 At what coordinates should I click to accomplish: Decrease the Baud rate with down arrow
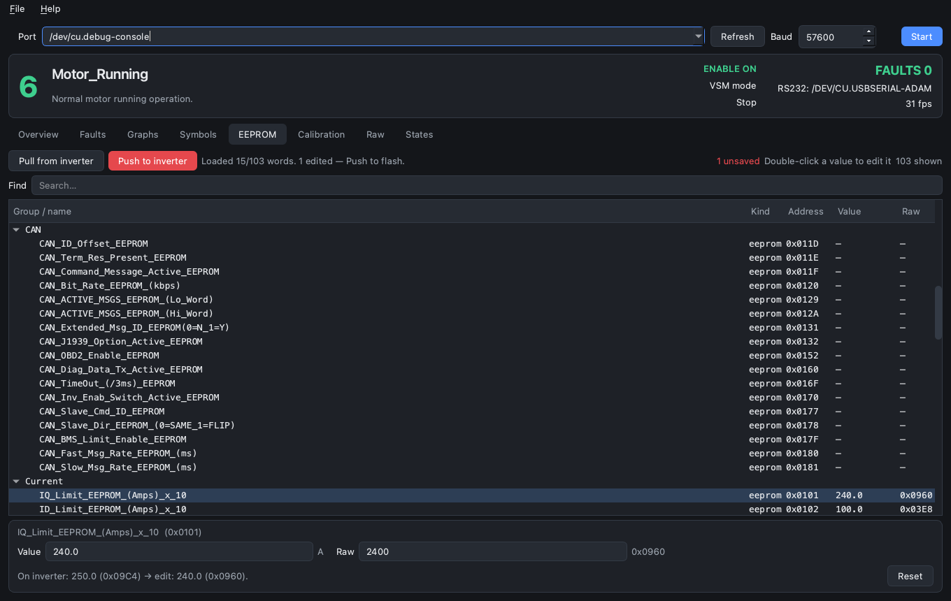pyautogui.click(x=868, y=41)
